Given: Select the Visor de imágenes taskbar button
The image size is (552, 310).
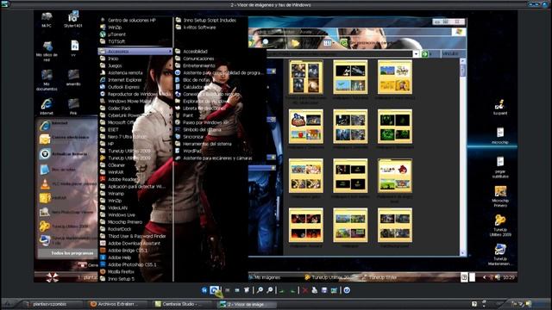Looking at the screenshot, I should coord(247,304).
